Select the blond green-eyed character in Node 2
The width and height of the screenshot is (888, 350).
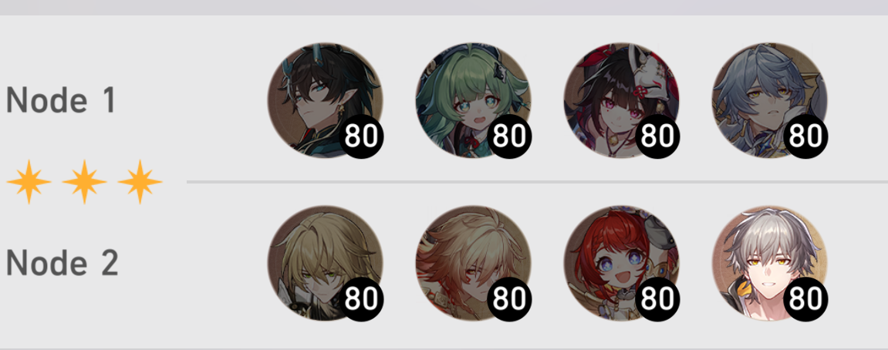(x=325, y=263)
